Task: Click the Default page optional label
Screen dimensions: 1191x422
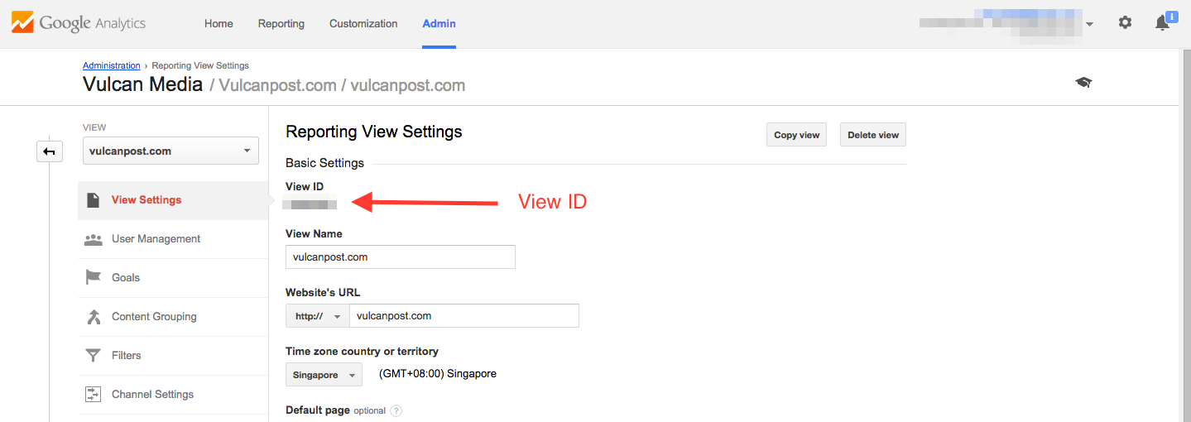Action: point(335,410)
